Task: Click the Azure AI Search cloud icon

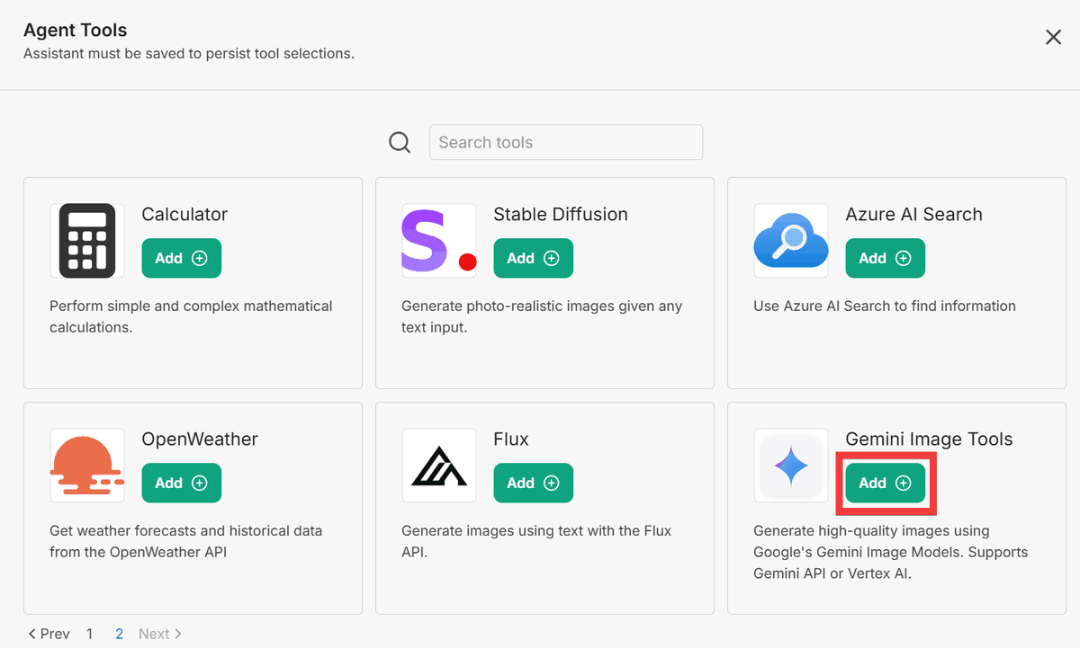Action: click(791, 241)
